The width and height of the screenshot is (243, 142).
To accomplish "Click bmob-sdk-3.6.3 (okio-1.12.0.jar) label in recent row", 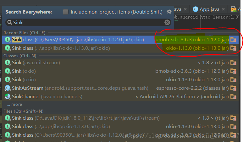I will pyautogui.click(x=192, y=40).
